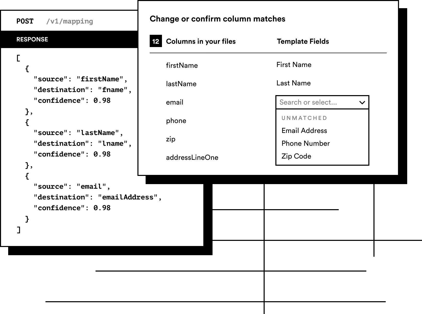This screenshot has width=422, height=314.
Task: Pick Zip Code from unmatched list
Action: click(296, 156)
